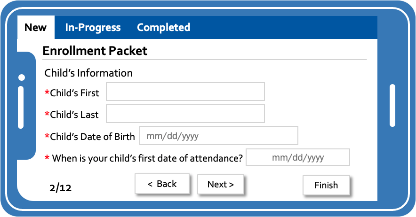The image size is (416, 217).
Task: Focus the Child's Last name text box
Action: (185, 114)
